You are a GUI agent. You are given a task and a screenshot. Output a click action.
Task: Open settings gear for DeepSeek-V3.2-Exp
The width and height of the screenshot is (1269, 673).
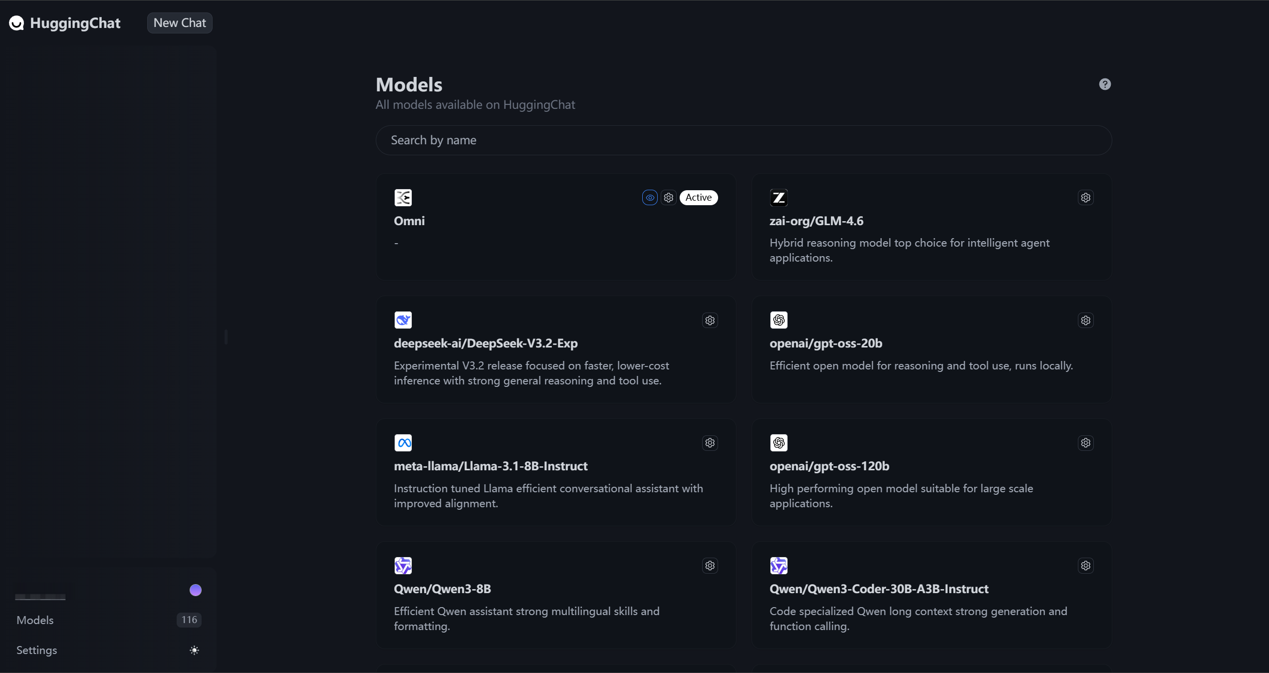point(710,321)
